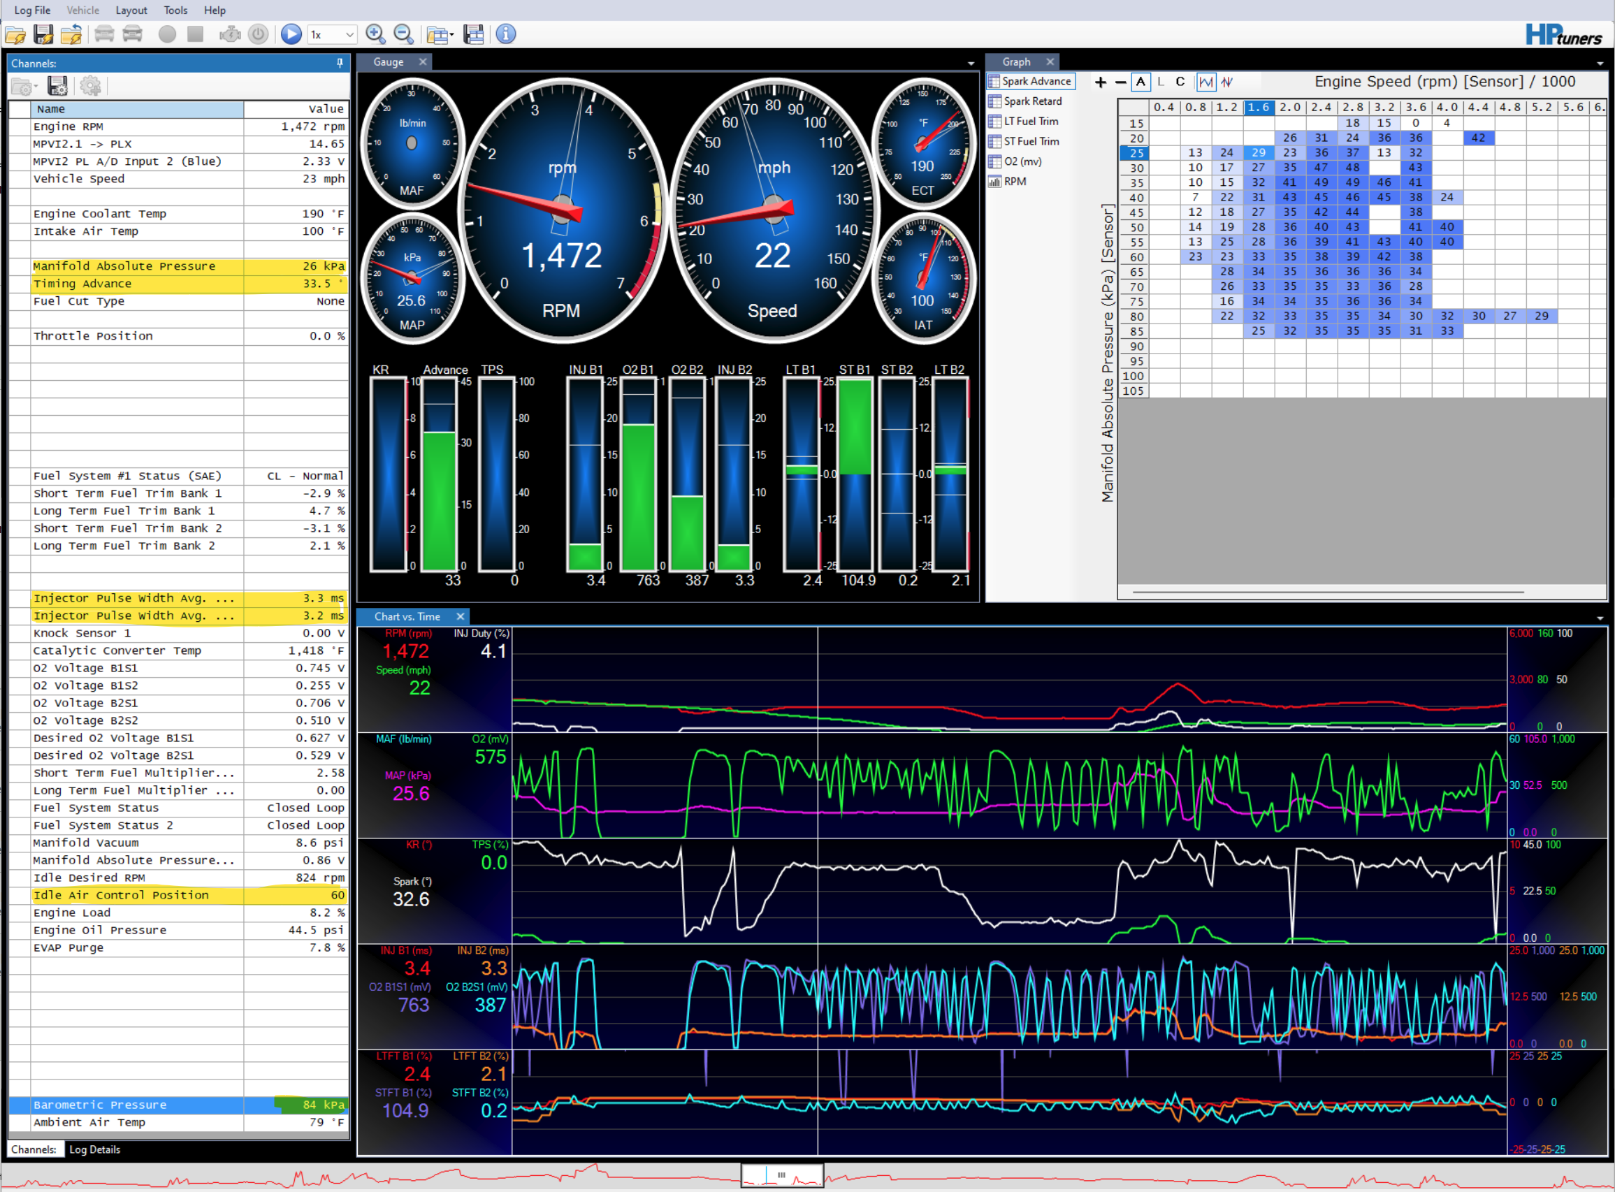Open the 1x playback speed dropdown

pyautogui.click(x=349, y=34)
